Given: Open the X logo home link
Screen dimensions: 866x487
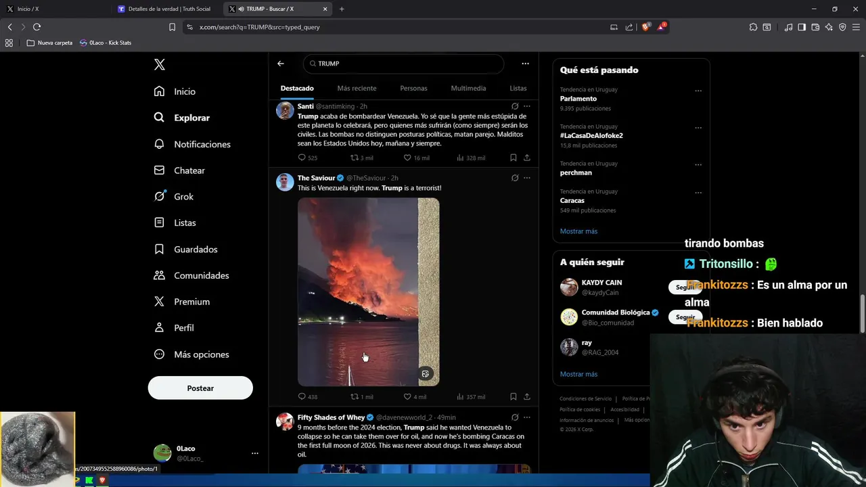Looking at the screenshot, I should (160, 64).
